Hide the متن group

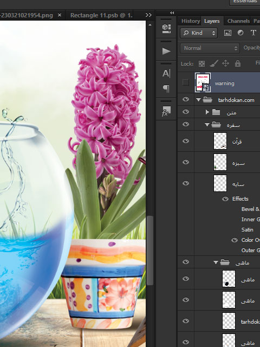click(x=186, y=112)
